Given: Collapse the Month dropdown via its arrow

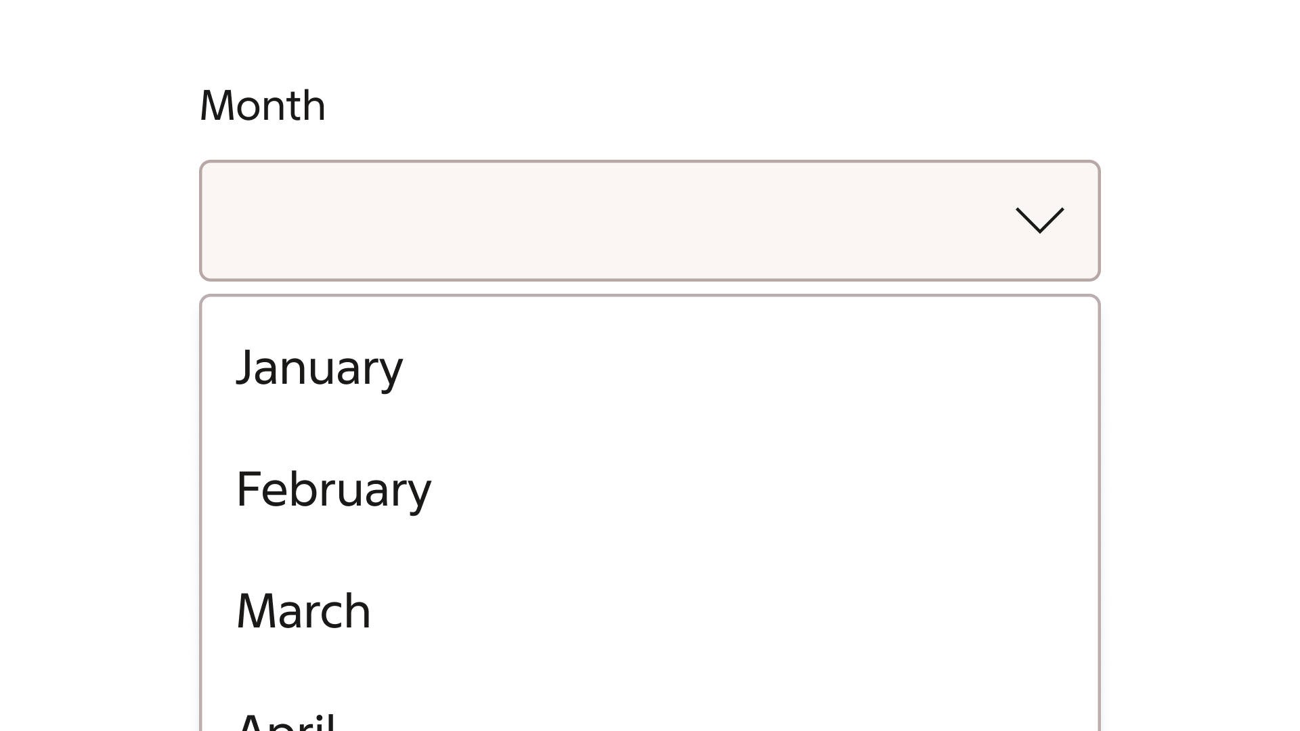Looking at the screenshot, I should [x=1040, y=221].
